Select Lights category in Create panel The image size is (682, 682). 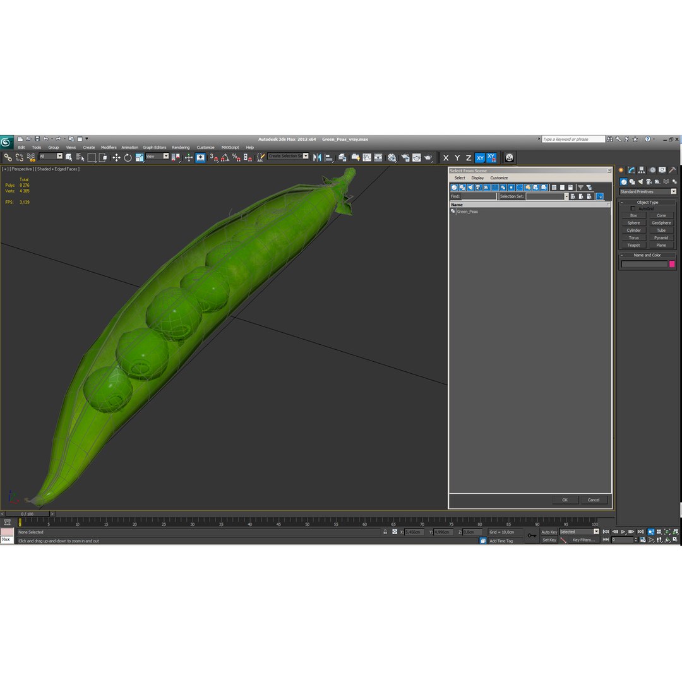640,182
